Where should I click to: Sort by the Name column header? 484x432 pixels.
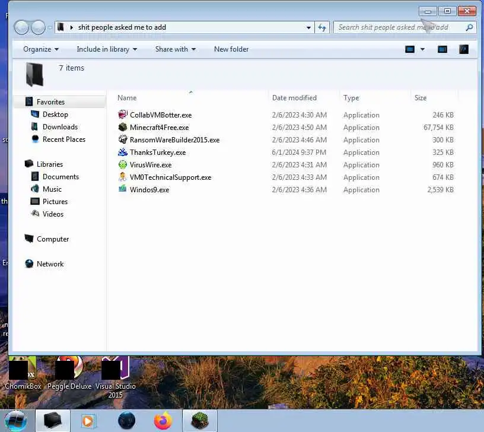tap(126, 98)
